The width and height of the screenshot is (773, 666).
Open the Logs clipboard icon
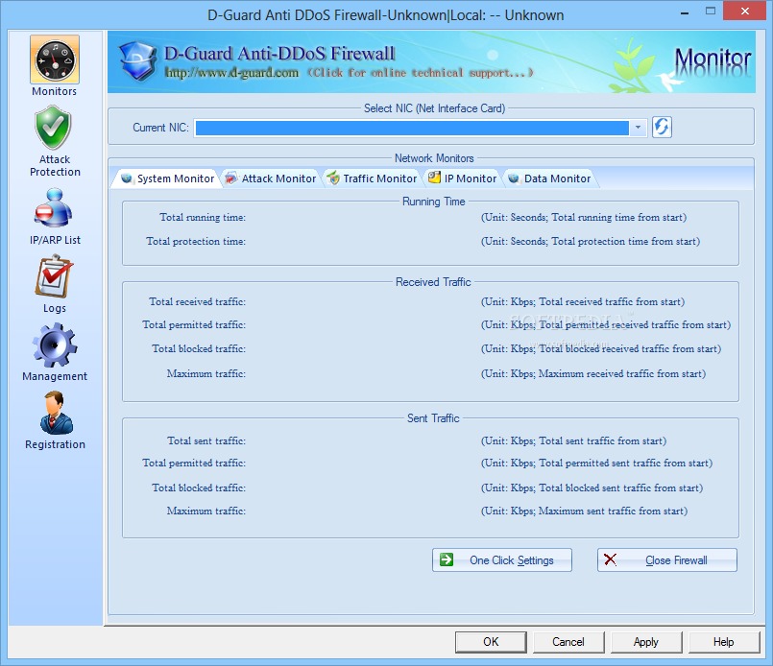tap(54, 276)
